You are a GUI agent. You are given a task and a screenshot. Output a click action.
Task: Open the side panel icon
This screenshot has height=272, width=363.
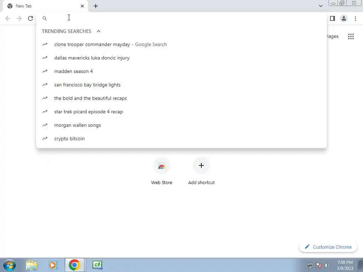pos(333,18)
